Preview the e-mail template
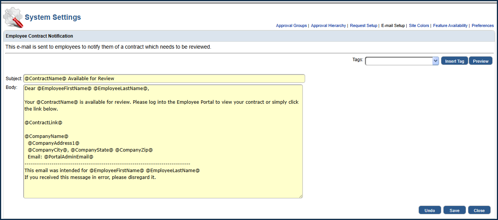The height and width of the screenshot is (220, 498). tap(480, 61)
